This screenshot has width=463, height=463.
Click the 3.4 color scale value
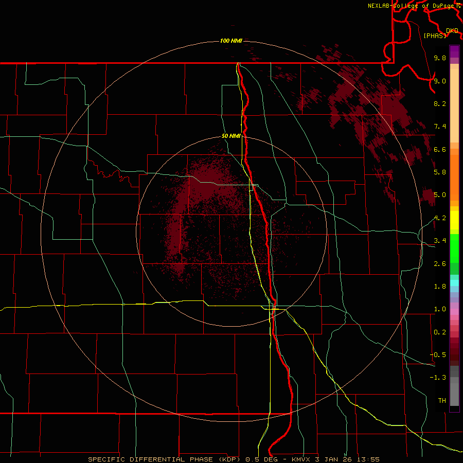(x=440, y=240)
